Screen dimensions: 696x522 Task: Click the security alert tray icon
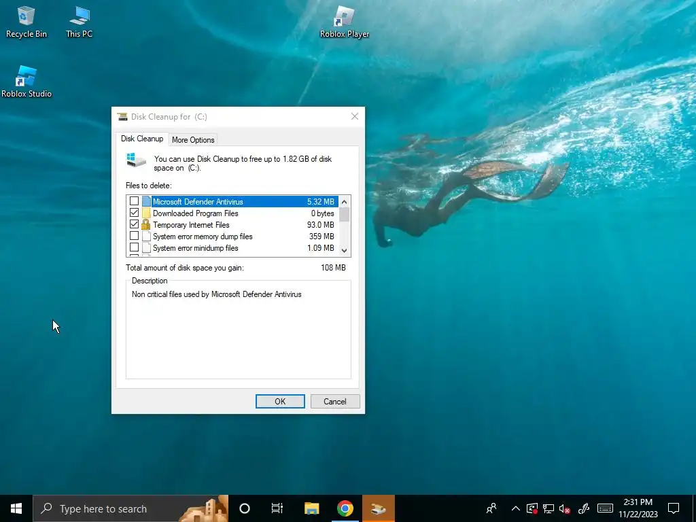[x=532, y=508]
